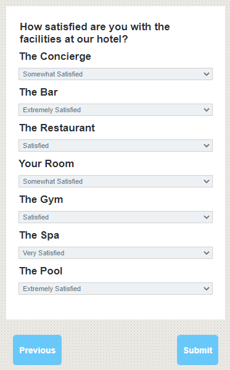Image resolution: width=230 pixels, height=370 pixels.
Task: Click the 'The Restaurant' label
Action: pyautogui.click(x=57, y=128)
